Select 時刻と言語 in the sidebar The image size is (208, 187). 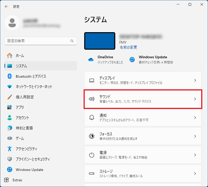40,128
